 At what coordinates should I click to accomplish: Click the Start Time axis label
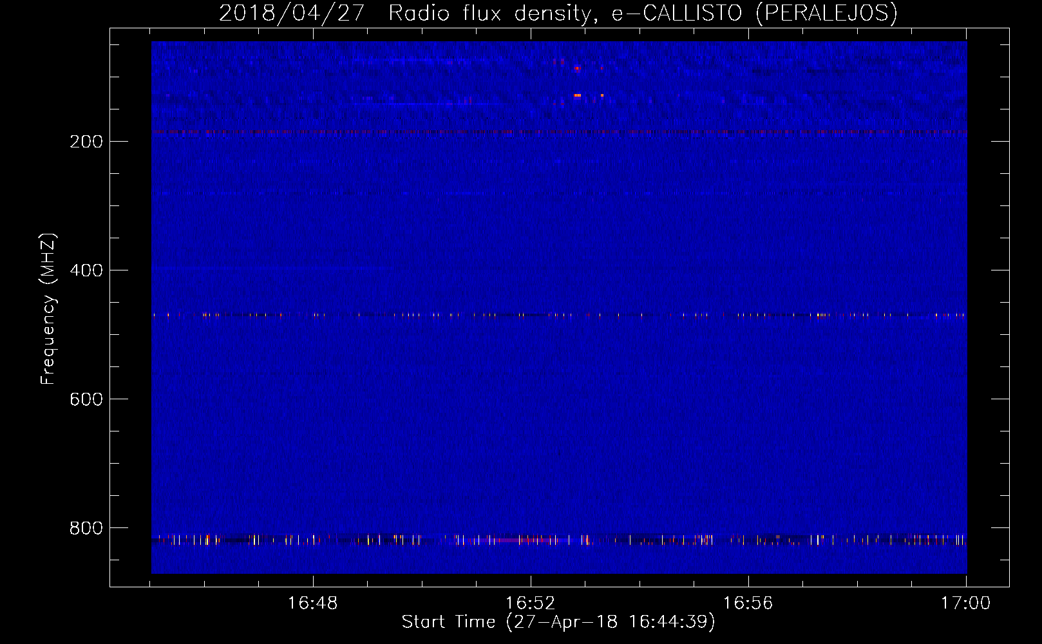[x=558, y=622]
